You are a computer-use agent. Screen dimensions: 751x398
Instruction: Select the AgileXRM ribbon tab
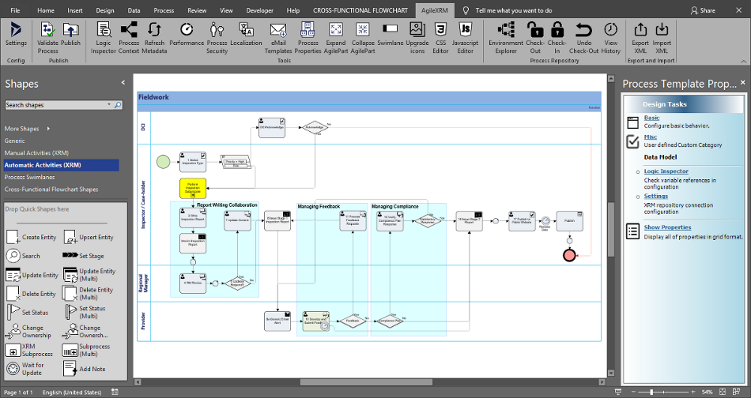(435, 10)
